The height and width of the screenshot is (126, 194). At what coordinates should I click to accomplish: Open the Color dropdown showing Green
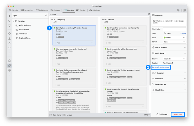pyautogui.click(x=174, y=37)
